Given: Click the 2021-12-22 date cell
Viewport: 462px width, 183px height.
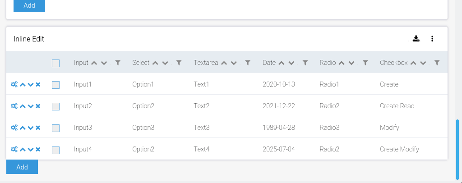Looking at the screenshot, I should click(x=278, y=106).
